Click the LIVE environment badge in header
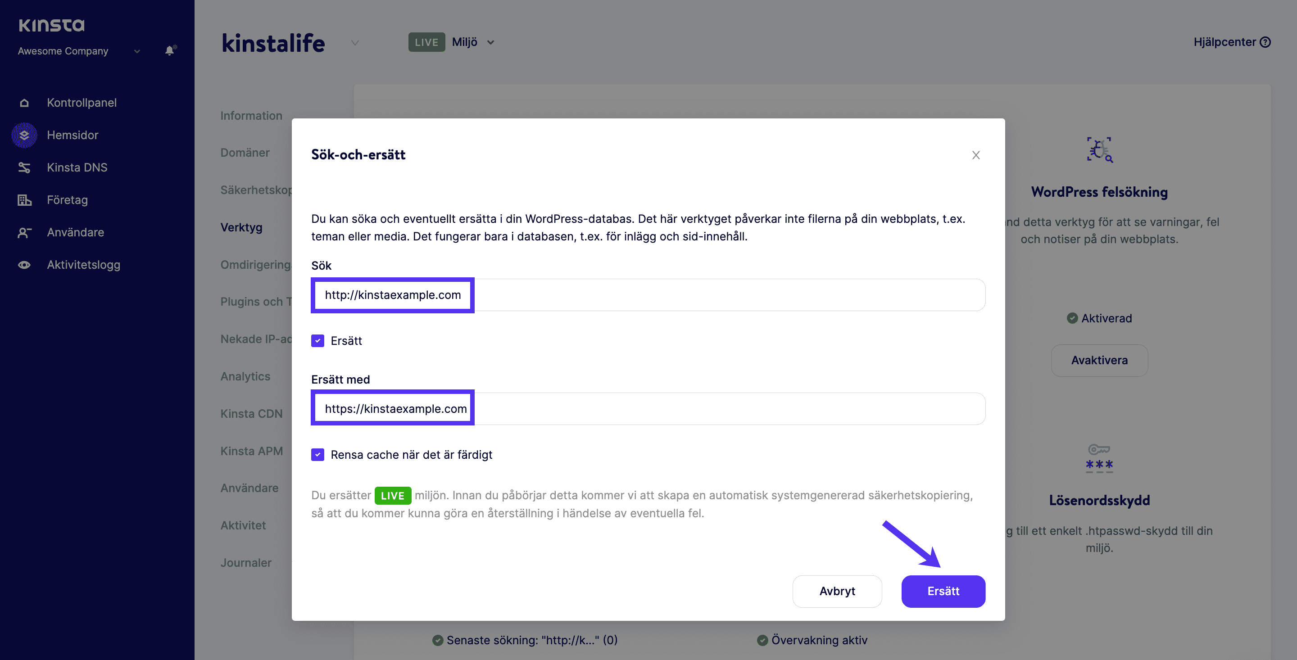This screenshot has width=1297, height=660. (x=426, y=42)
